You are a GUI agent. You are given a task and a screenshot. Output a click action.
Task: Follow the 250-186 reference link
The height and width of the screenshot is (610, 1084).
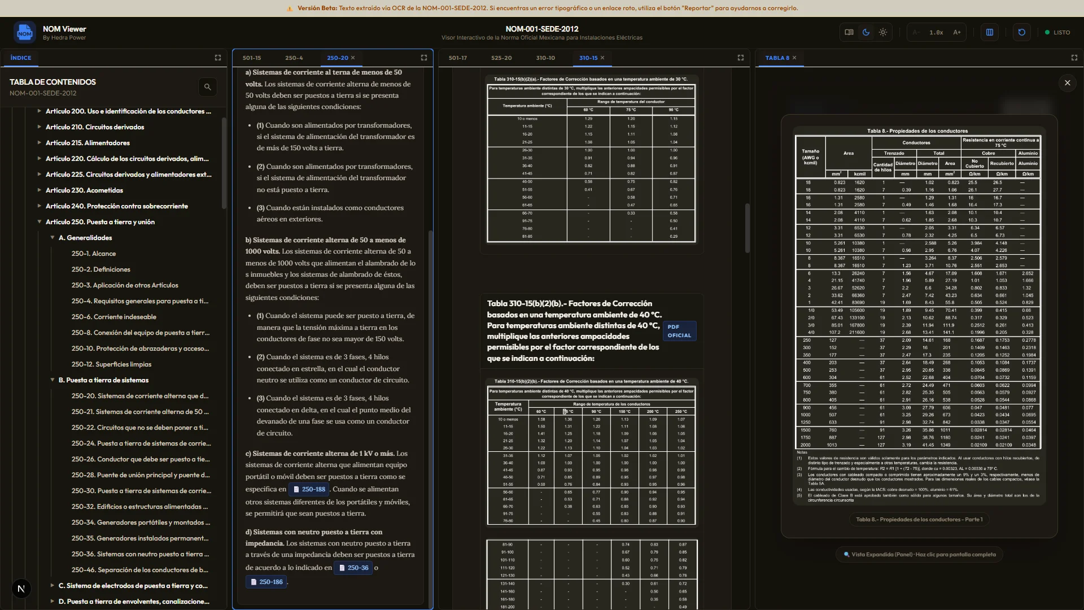point(266,582)
